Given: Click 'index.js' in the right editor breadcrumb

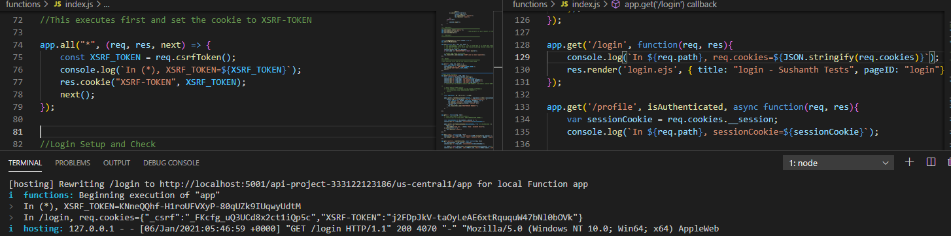Looking at the screenshot, I should point(586,5).
